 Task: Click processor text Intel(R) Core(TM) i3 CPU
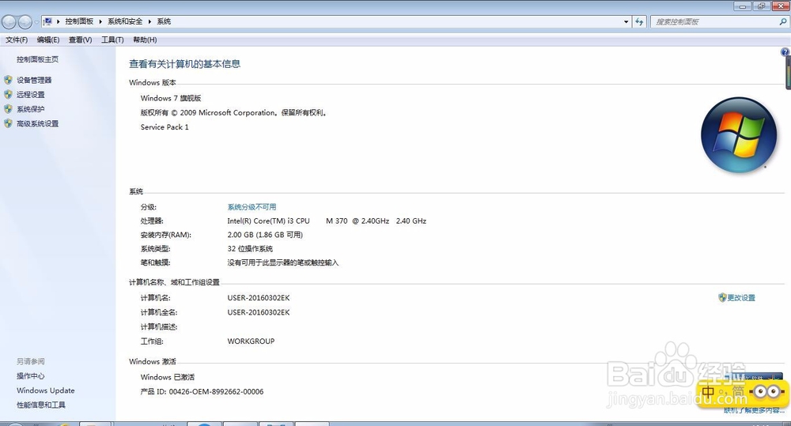click(268, 221)
